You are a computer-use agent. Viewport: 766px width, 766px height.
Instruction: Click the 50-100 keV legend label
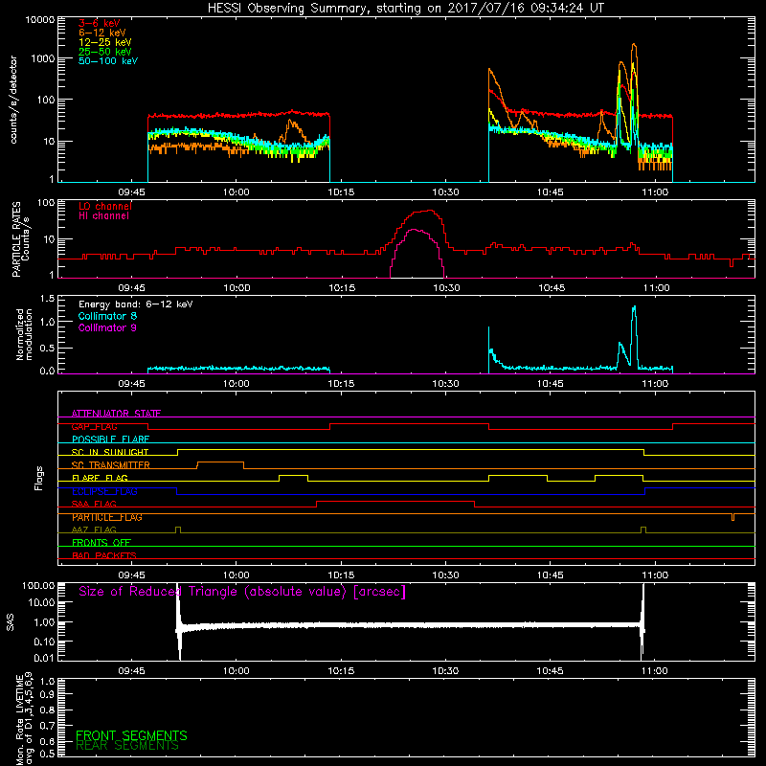[107, 61]
